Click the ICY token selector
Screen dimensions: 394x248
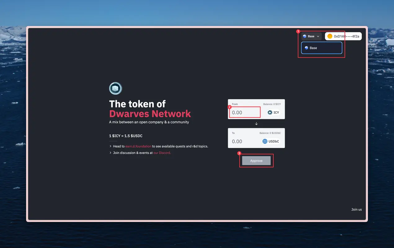[x=273, y=113]
